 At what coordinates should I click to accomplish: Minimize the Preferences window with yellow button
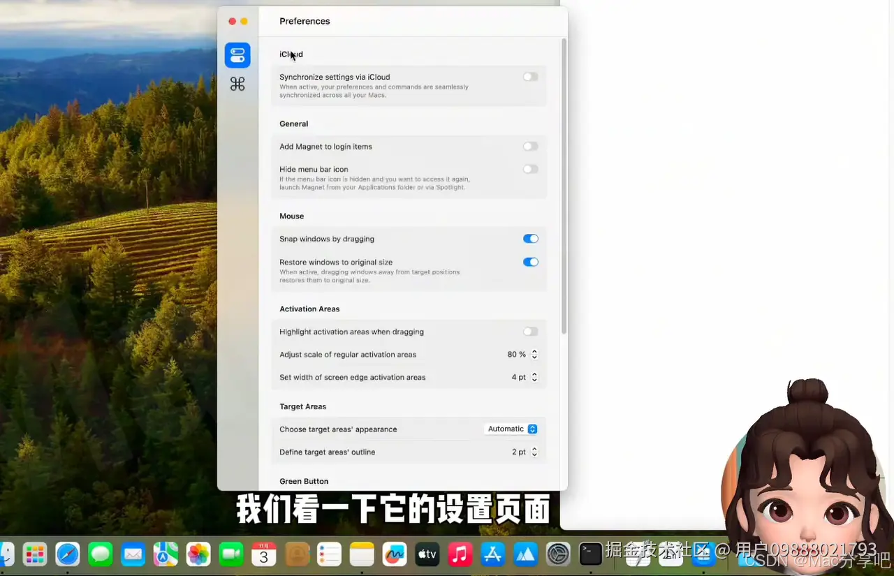click(x=244, y=22)
